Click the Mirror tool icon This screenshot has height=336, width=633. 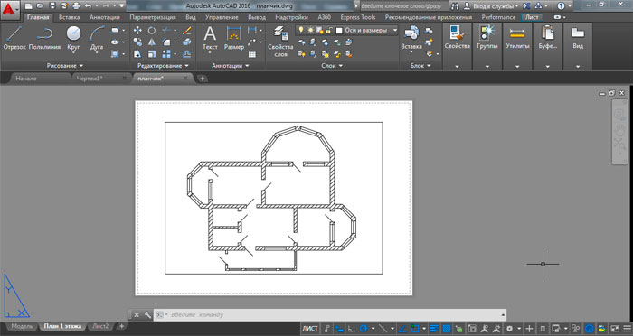click(x=151, y=42)
